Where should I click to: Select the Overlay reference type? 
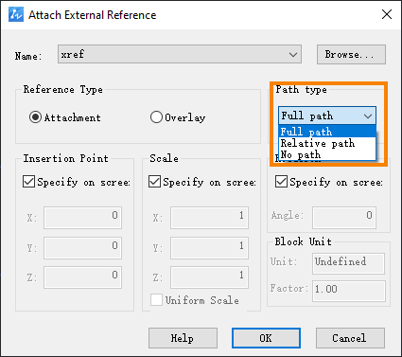[156, 117]
